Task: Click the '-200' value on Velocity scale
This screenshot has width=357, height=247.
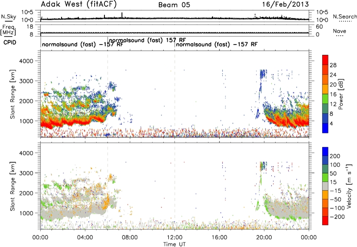Action: click(x=337, y=217)
